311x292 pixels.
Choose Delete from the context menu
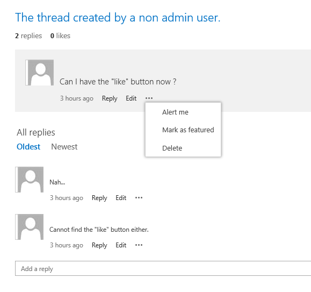(x=172, y=148)
